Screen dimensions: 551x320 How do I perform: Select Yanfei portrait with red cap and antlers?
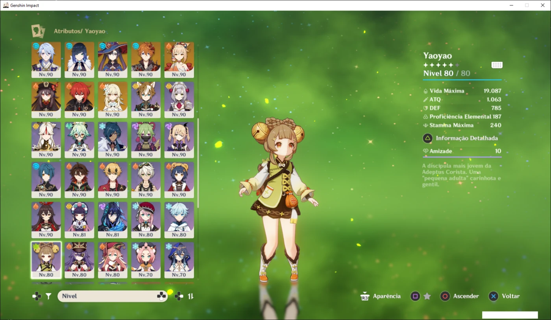click(113, 260)
